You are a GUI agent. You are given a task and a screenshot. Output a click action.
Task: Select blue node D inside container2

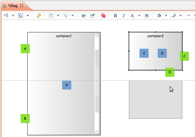(x=162, y=53)
